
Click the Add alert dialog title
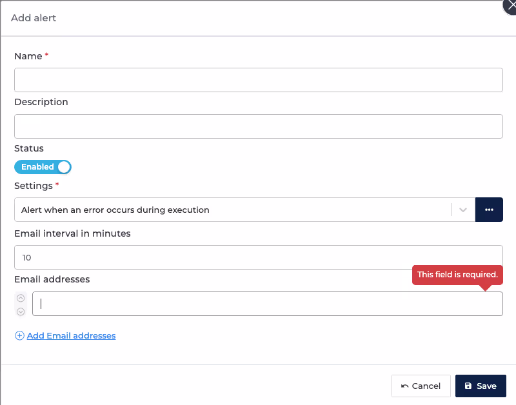coord(34,18)
